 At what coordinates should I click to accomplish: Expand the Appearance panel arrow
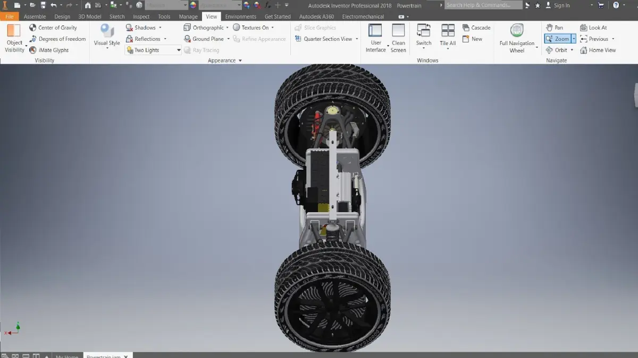[240, 60]
